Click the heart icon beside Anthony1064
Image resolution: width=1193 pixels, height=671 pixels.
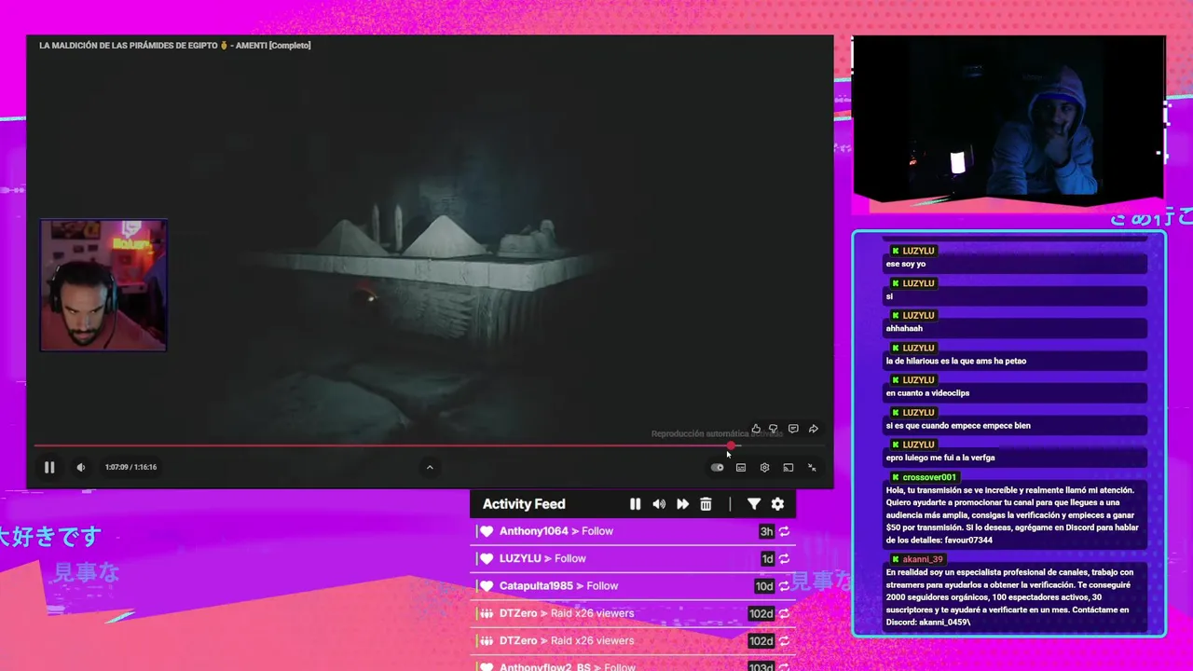[x=486, y=531]
